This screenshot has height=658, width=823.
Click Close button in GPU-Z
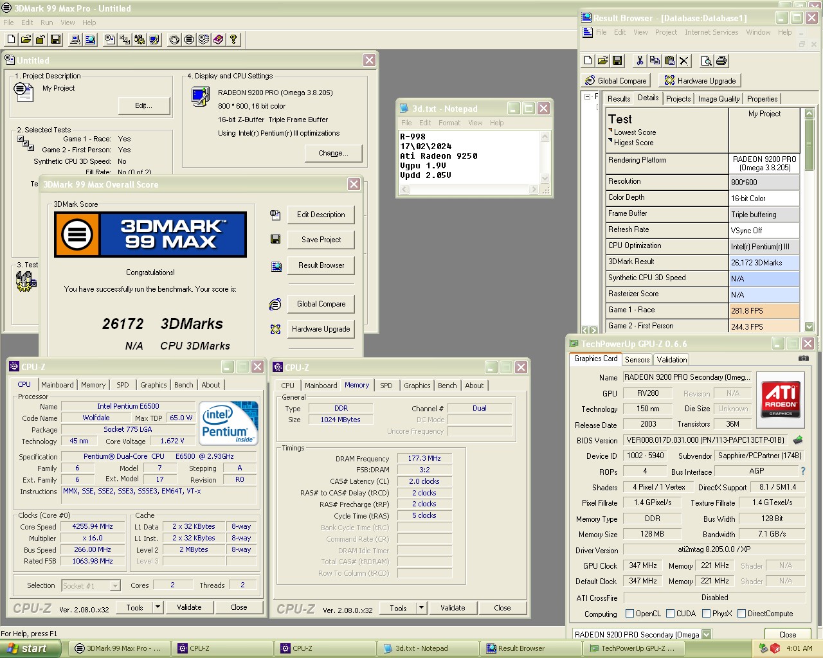coord(788,635)
